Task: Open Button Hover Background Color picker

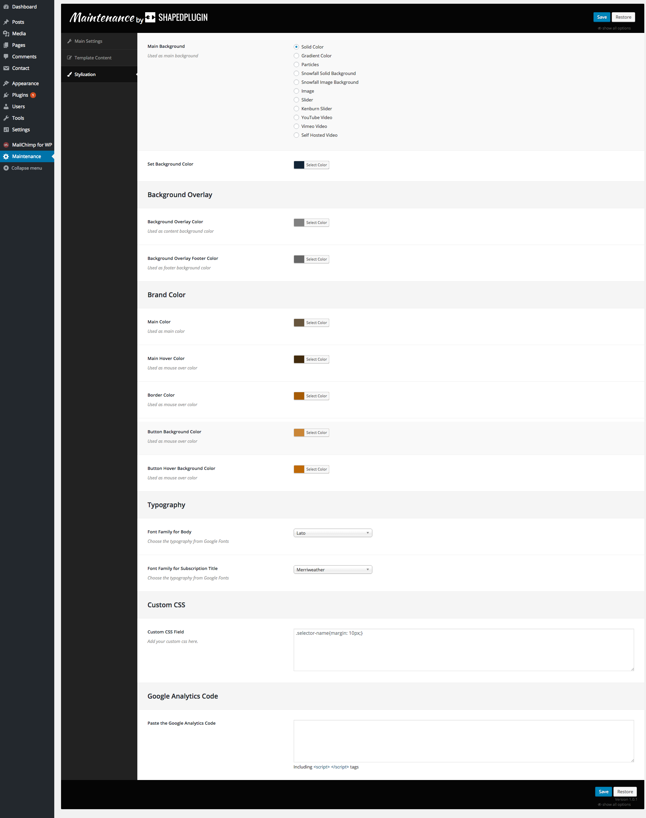Action: 312,470
